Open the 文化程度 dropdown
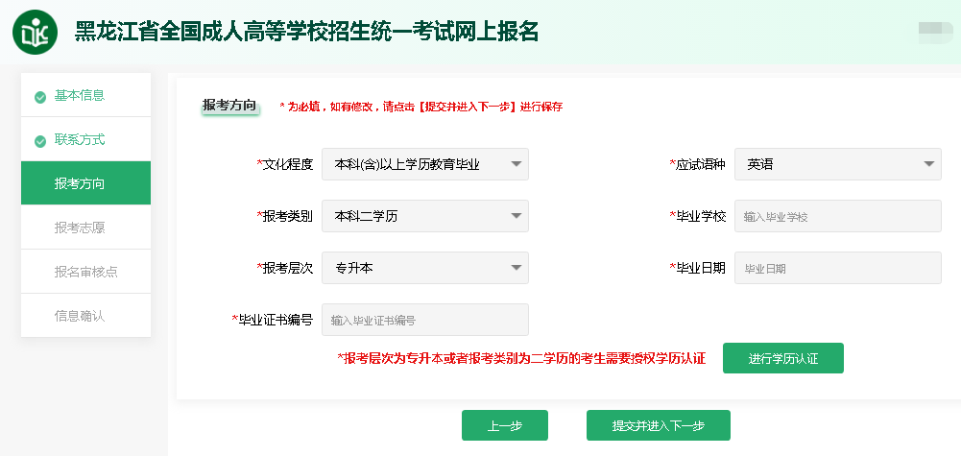961x456 pixels. (x=424, y=164)
